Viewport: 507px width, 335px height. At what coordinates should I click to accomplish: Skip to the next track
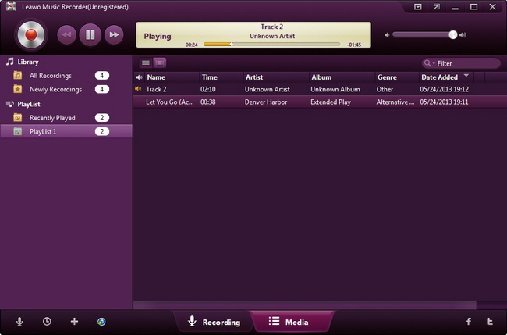(114, 34)
